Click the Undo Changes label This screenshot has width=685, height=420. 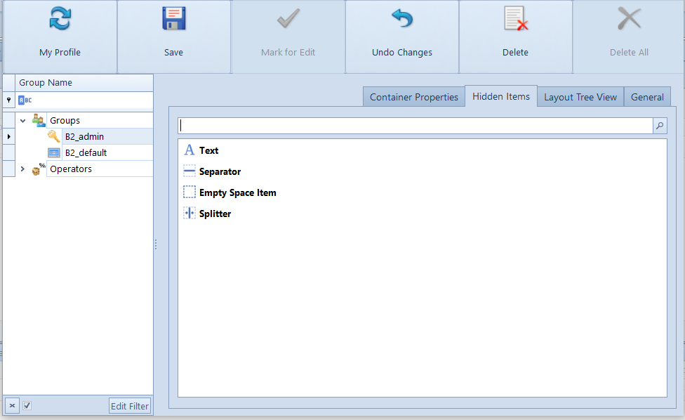tap(402, 53)
